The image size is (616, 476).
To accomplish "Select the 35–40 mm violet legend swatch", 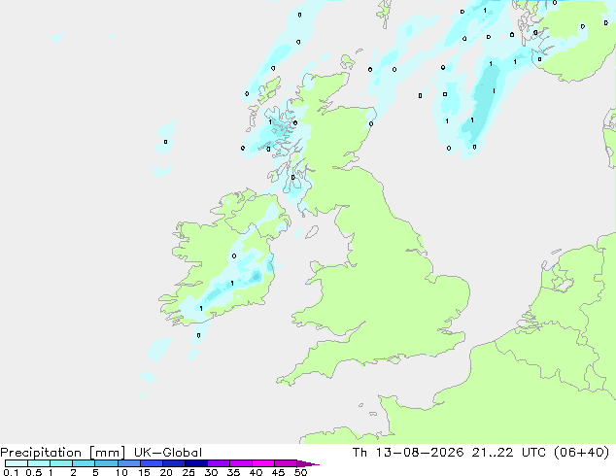I will (x=240, y=463).
